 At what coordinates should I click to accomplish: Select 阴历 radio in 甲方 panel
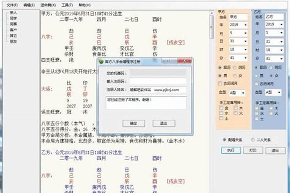235,68
